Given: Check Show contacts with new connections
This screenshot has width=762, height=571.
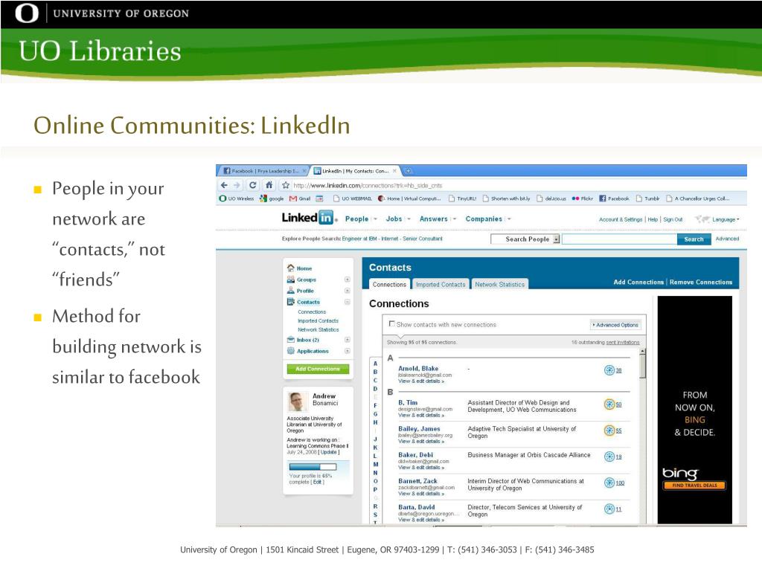Looking at the screenshot, I should [x=391, y=324].
